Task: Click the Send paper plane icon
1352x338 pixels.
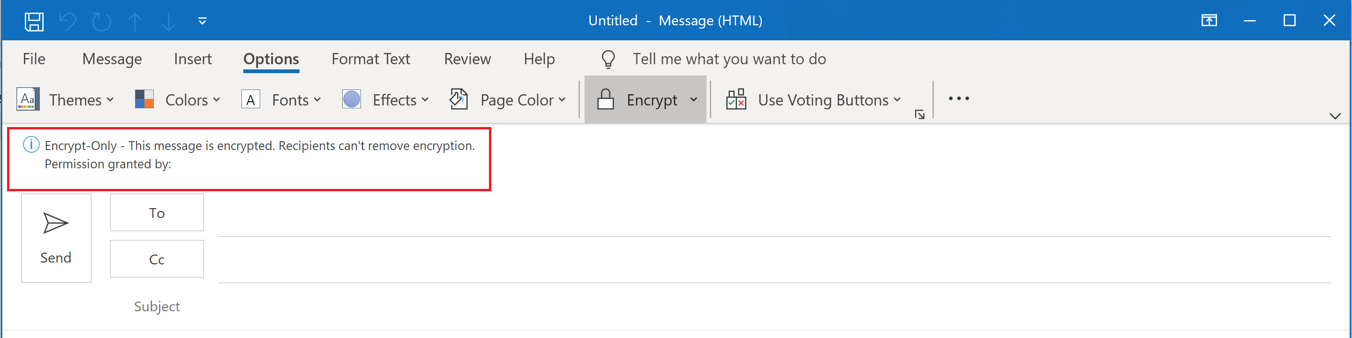Action: pyautogui.click(x=56, y=224)
